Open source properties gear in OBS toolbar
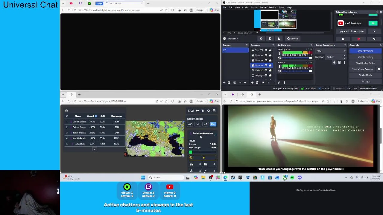The width and height of the screenshot is (383, 215). [261, 39]
